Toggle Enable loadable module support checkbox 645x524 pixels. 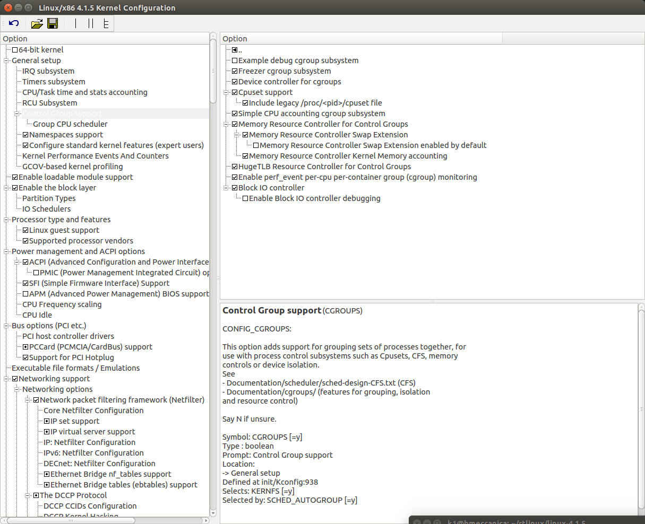click(x=15, y=177)
